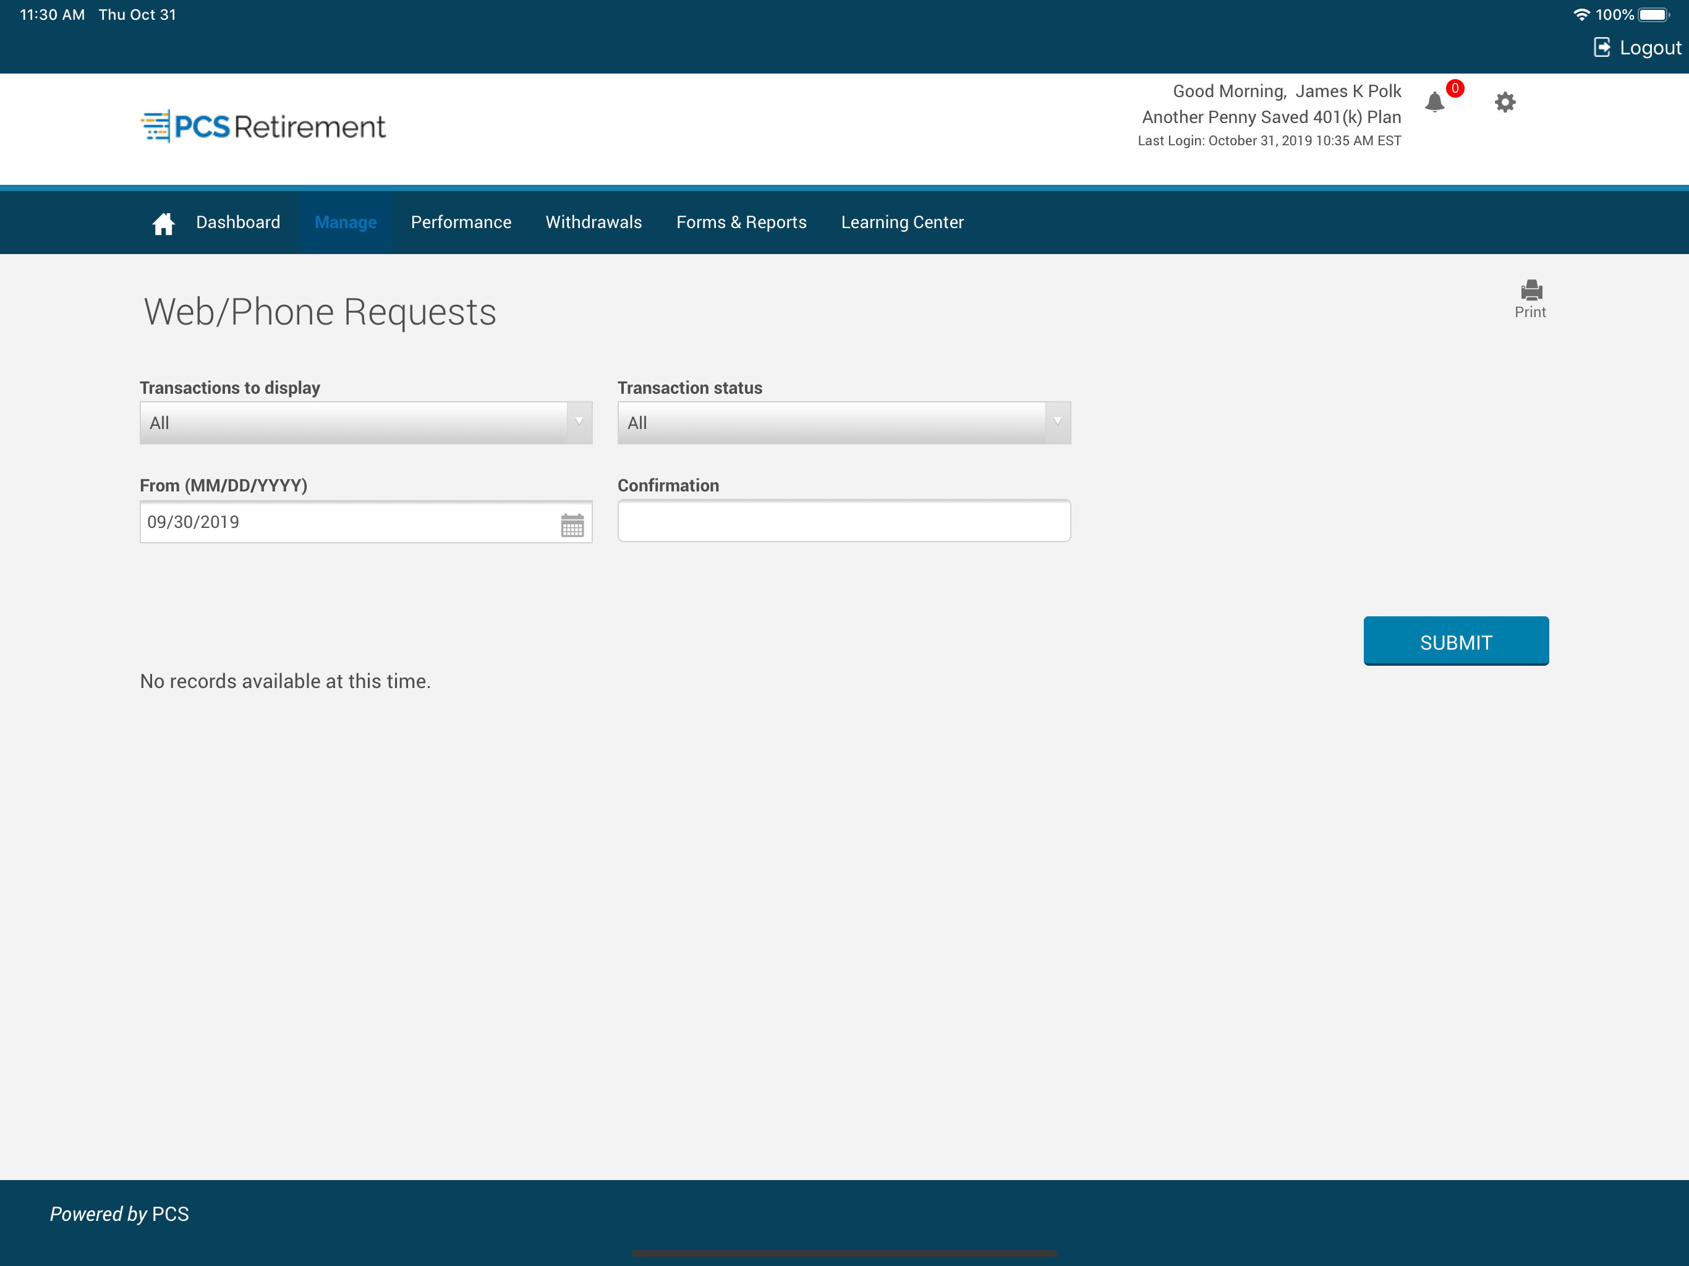Click 'Good Morning, James K Polk' greeting
This screenshot has height=1266, width=1689.
pos(1287,91)
